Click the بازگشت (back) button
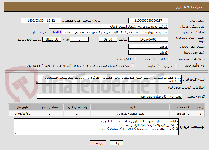 (98, 143)
